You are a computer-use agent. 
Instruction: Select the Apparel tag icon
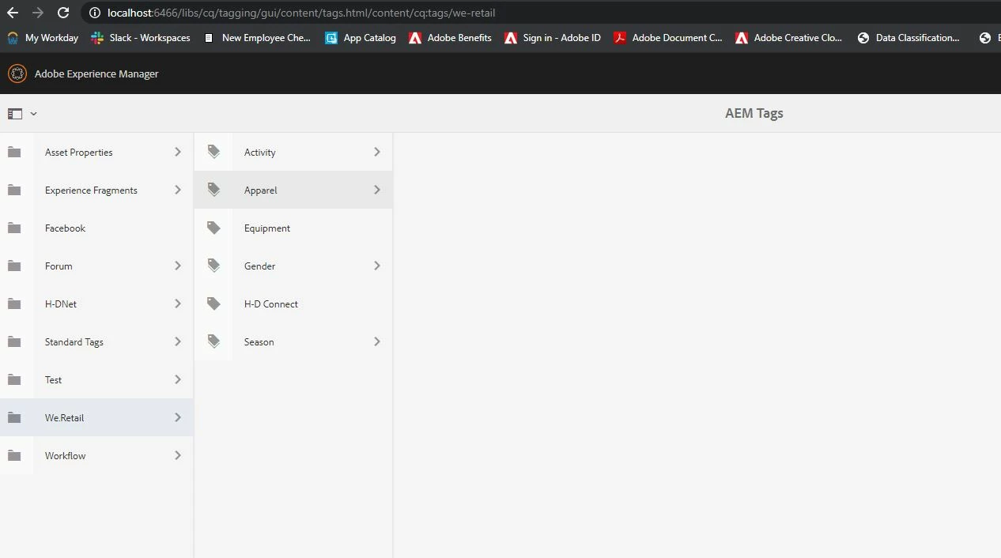click(213, 190)
